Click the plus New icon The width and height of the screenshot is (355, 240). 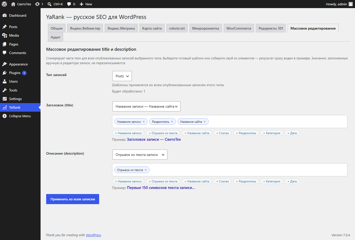81,4
